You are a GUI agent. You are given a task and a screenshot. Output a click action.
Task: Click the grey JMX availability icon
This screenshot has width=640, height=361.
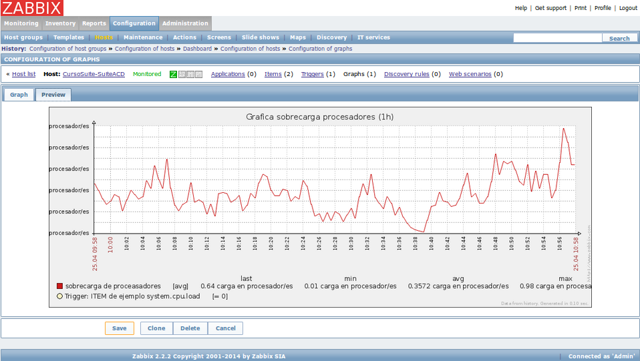[190, 74]
